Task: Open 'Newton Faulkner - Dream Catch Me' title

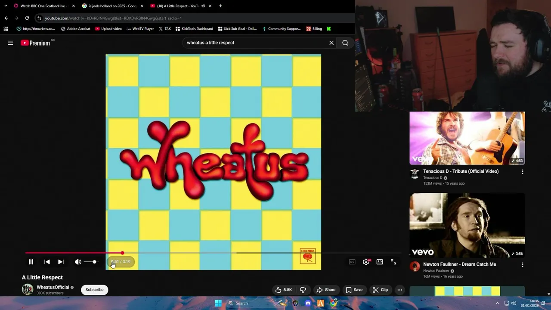Action: (459, 264)
